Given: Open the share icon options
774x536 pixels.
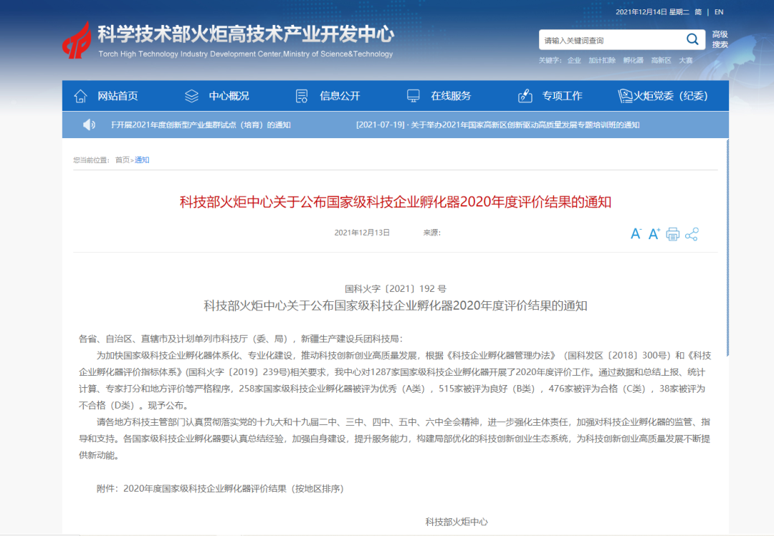Looking at the screenshot, I should (x=692, y=234).
